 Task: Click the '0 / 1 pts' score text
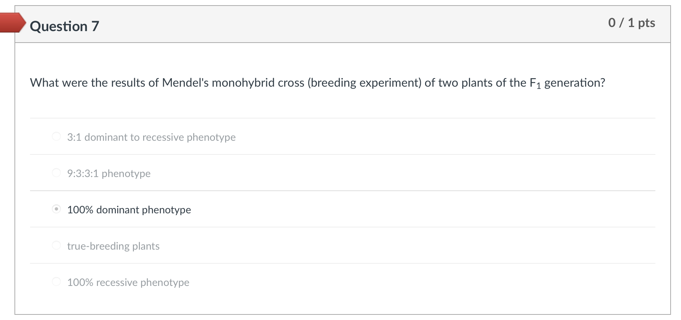point(631,23)
